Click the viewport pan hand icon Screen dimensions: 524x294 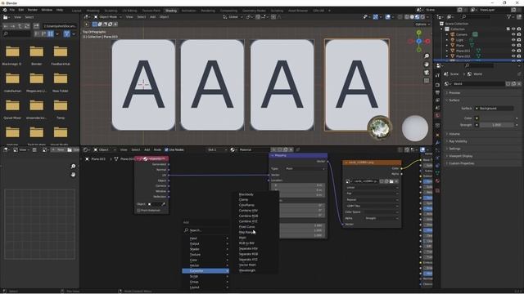click(x=427, y=65)
